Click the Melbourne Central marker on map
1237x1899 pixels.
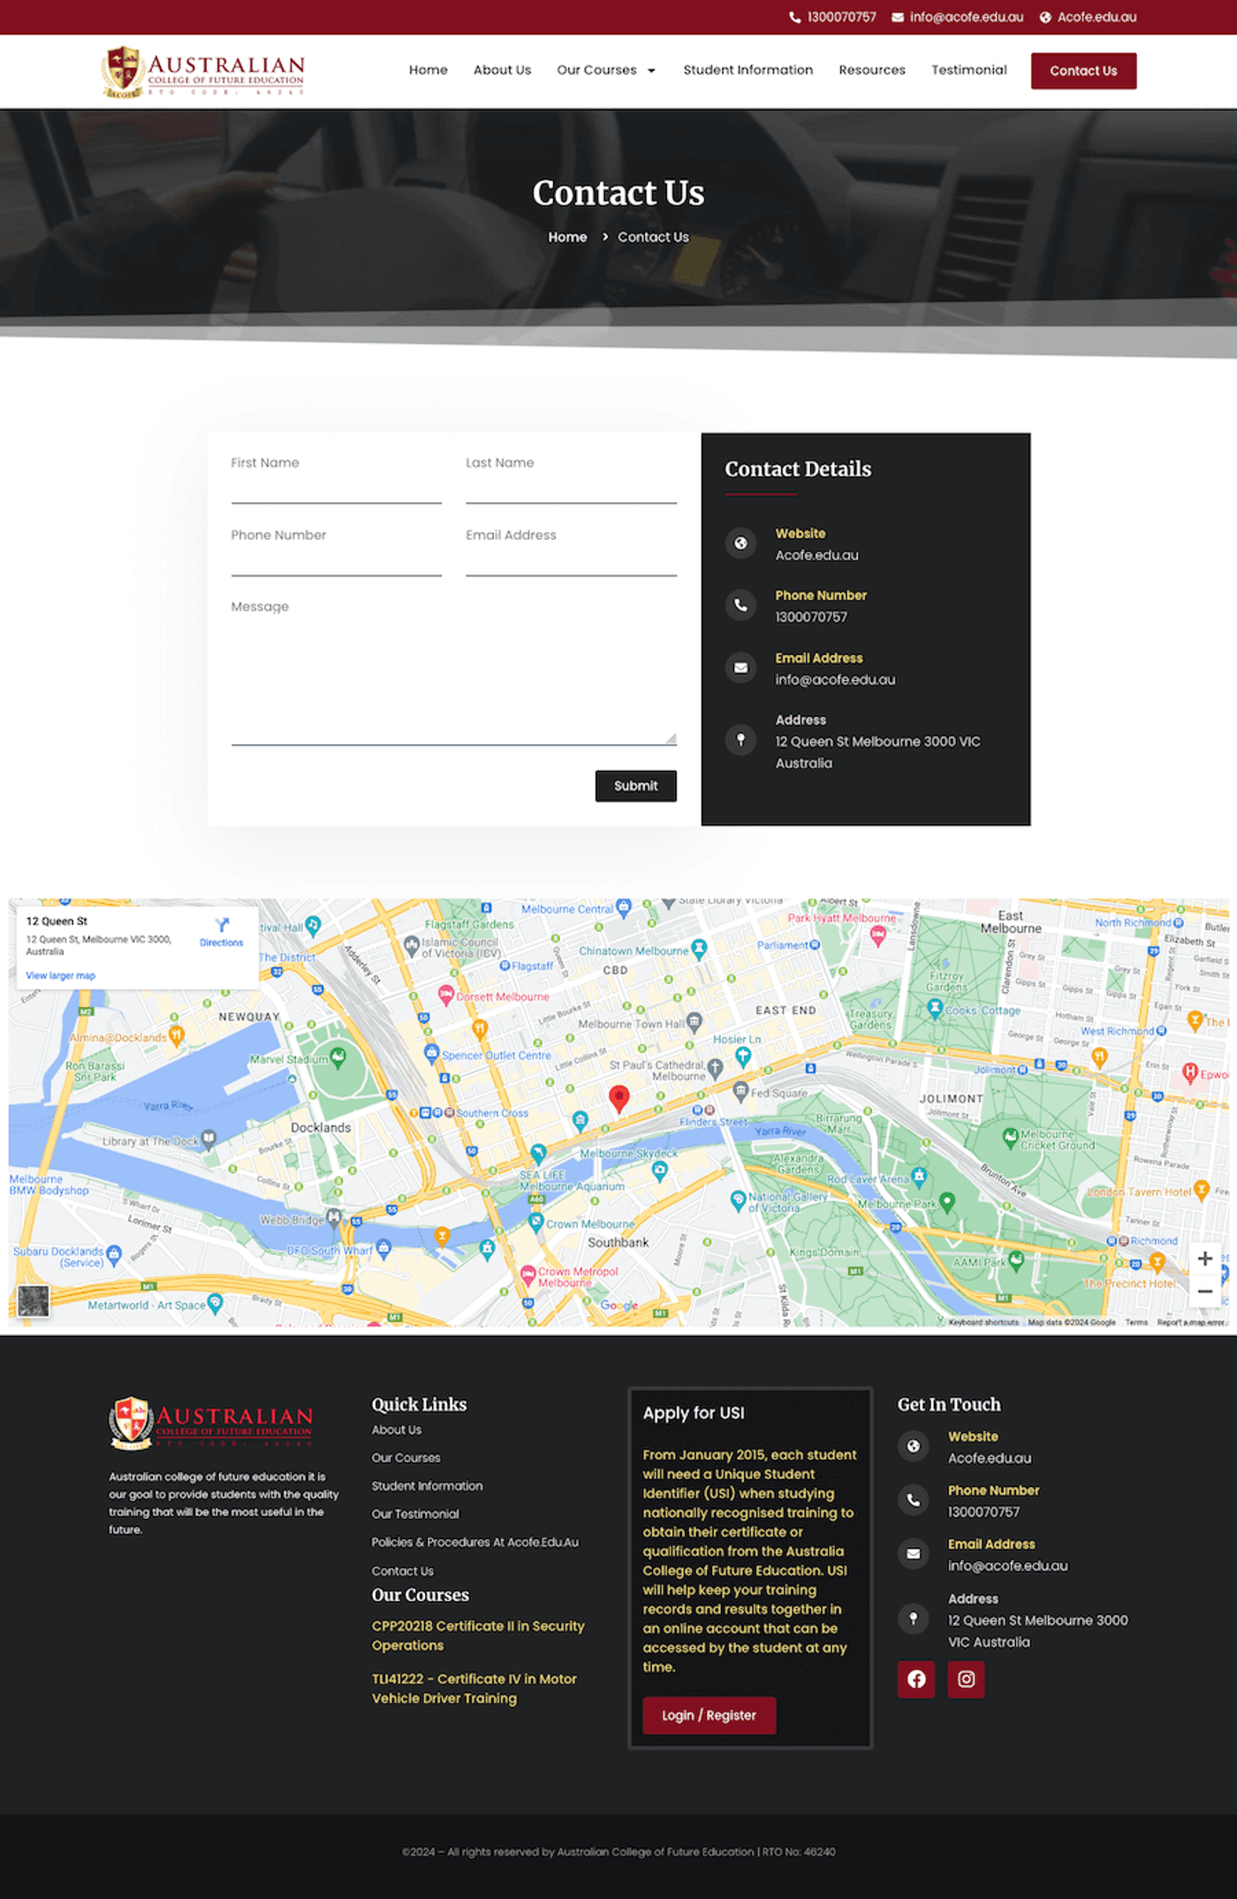pos(624,907)
